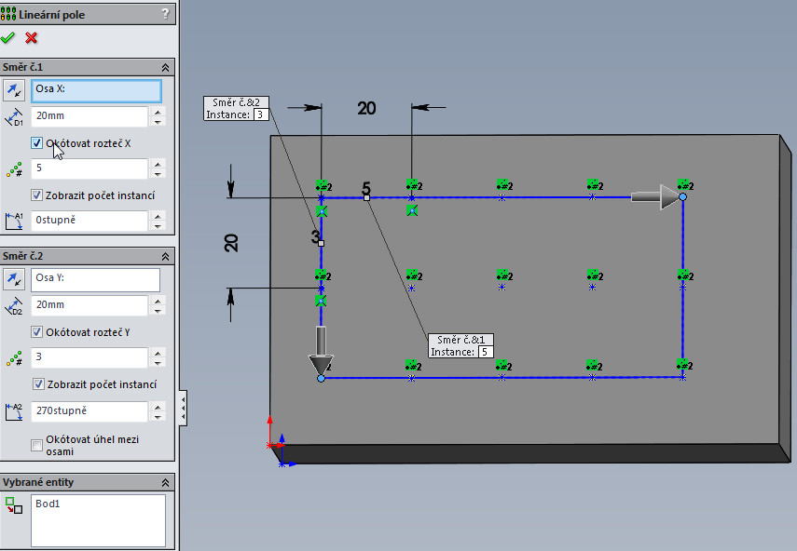Open help question mark in Lineární pole header
Image resolution: width=797 pixels, height=551 pixels.
click(166, 13)
